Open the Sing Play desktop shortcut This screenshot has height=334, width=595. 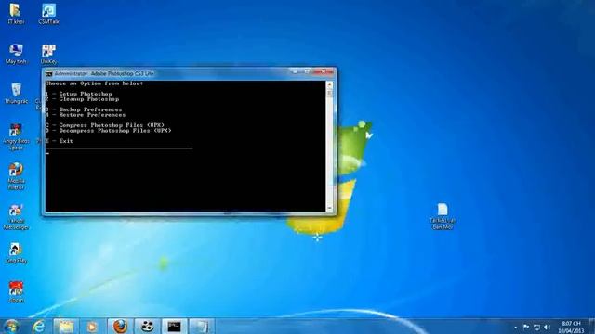coord(16,253)
